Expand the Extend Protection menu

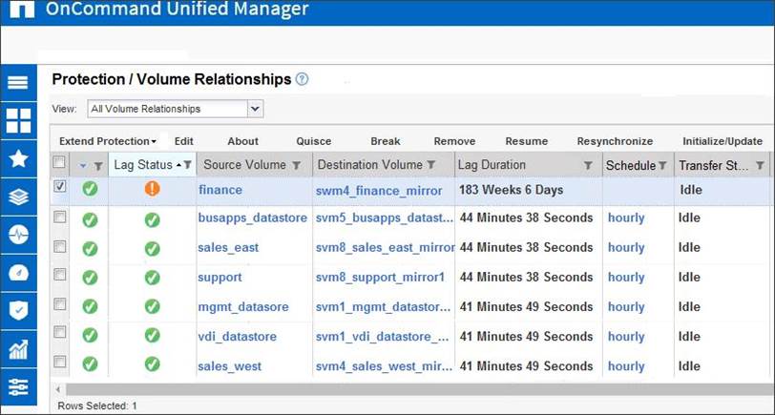click(x=108, y=141)
